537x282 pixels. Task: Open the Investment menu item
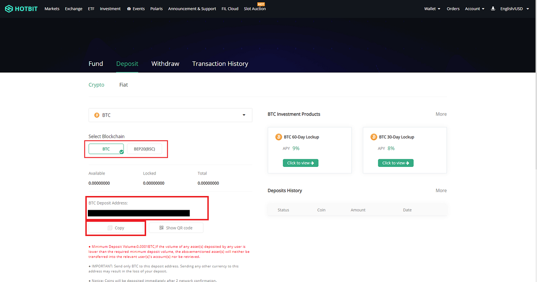(x=110, y=8)
